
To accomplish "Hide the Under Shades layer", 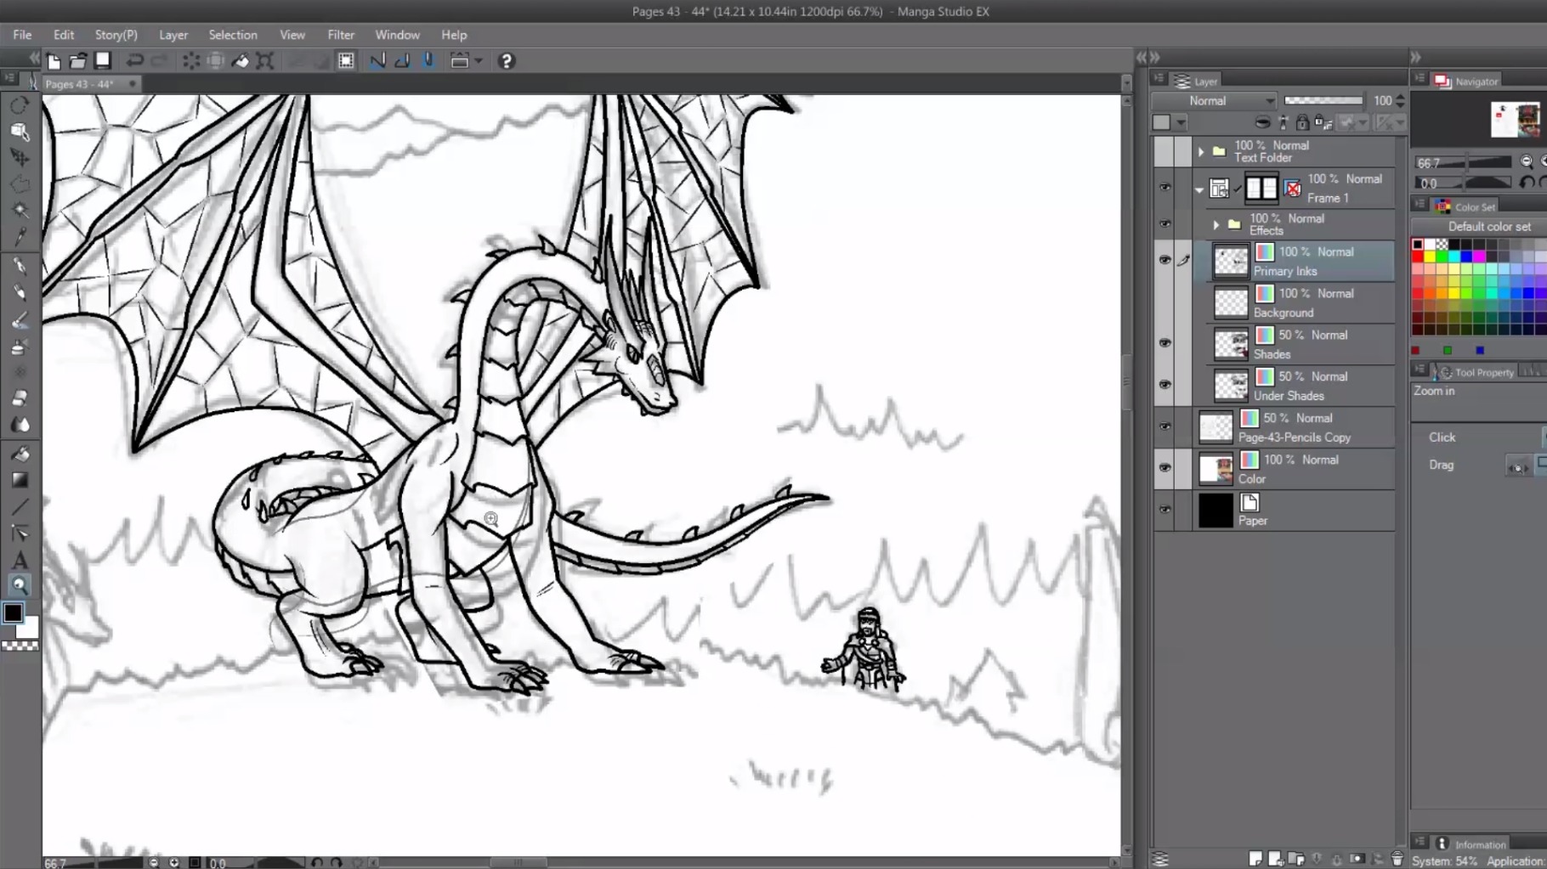I will [x=1164, y=385].
